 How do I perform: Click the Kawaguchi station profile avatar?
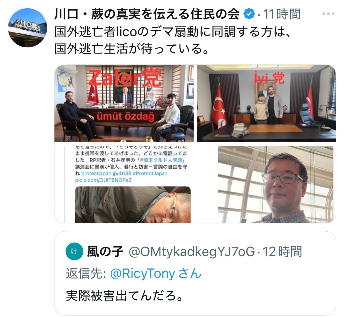click(28, 28)
